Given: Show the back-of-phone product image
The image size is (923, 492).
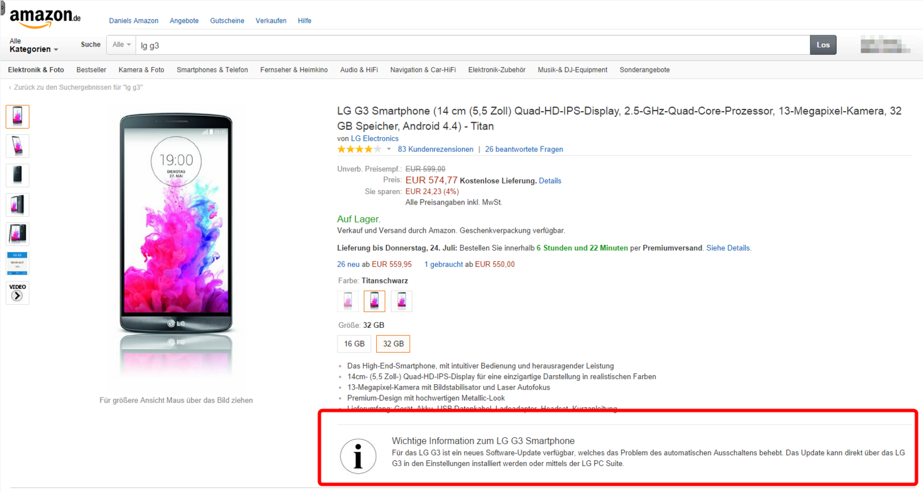Looking at the screenshot, I should tap(17, 175).
